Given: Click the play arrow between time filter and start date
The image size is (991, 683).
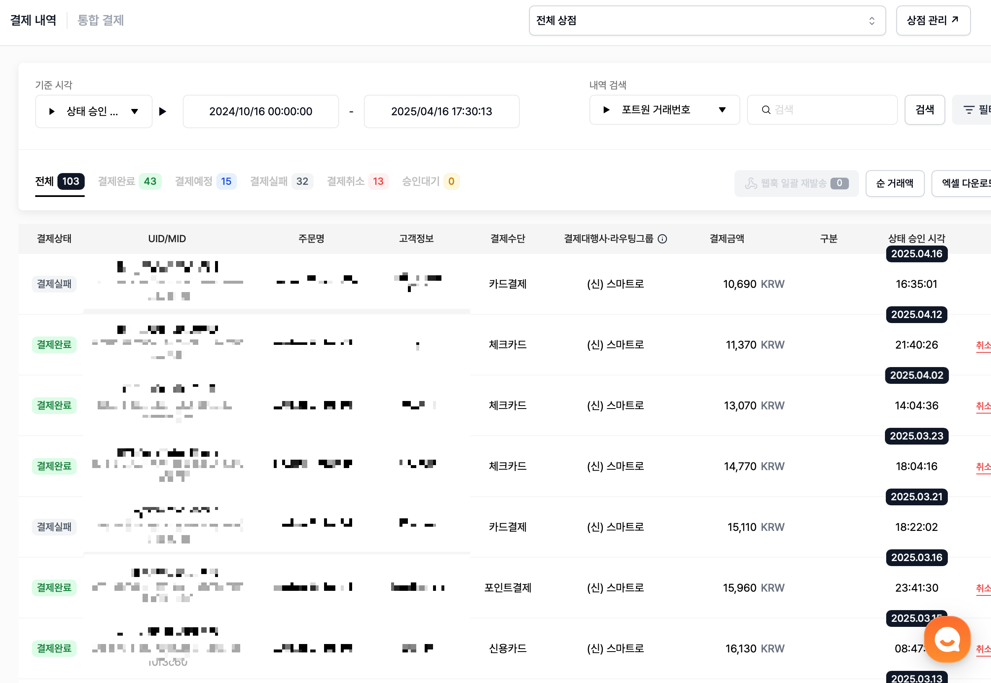Looking at the screenshot, I should click(x=163, y=112).
